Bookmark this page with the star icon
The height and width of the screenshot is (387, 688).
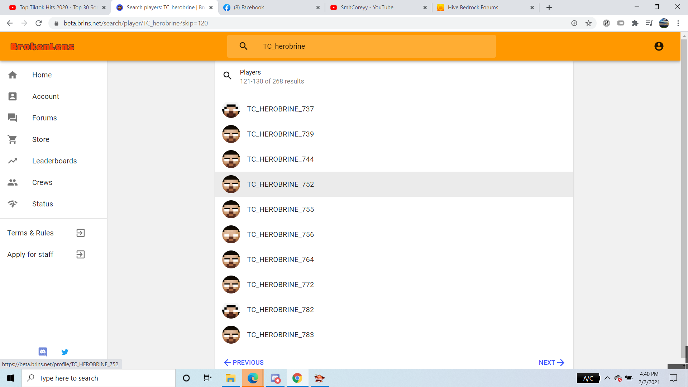588,23
